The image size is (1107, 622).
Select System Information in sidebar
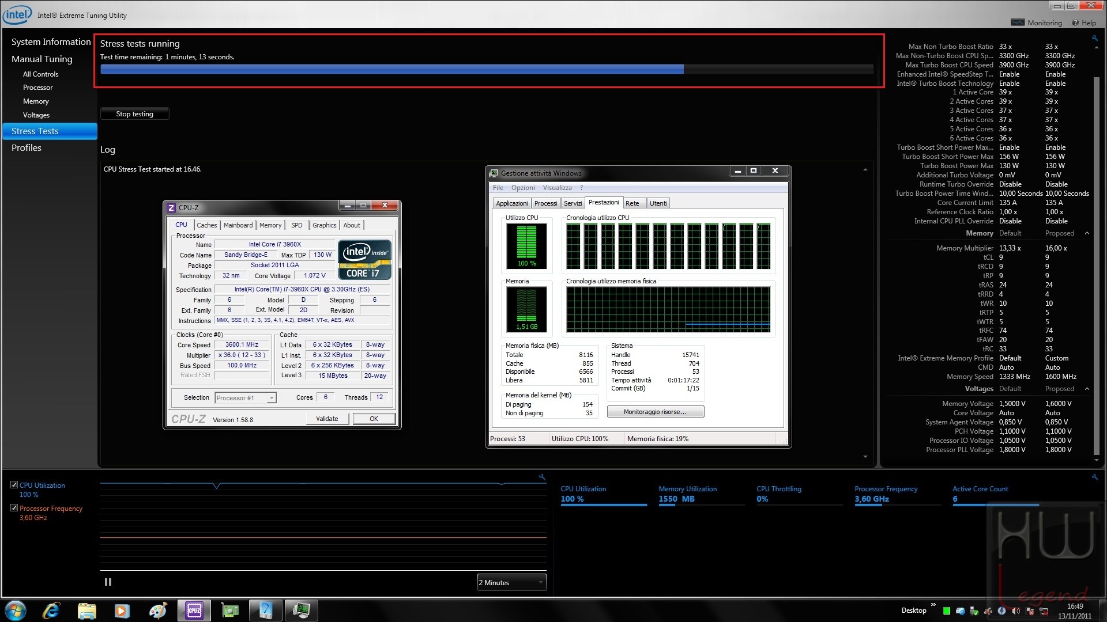(x=51, y=42)
